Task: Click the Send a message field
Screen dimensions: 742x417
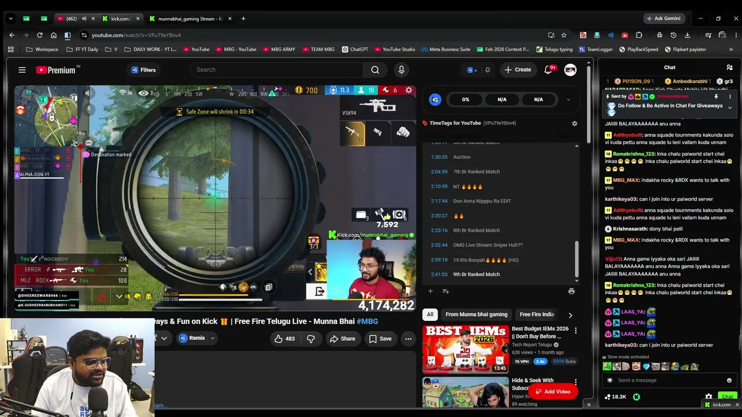Action: pyautogui.click(x=667, y=381)
